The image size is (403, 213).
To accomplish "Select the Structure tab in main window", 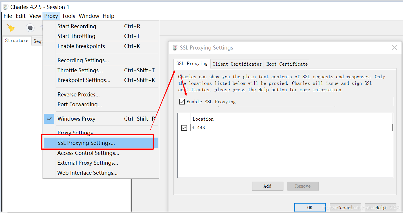I will [x=17, y=41].
